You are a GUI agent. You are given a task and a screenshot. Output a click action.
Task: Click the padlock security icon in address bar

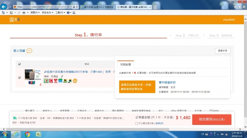coord(74,7)
